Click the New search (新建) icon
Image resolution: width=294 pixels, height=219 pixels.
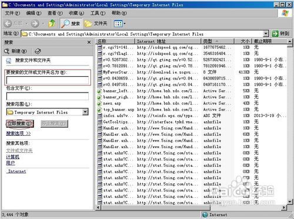click(x=15, y=51)
